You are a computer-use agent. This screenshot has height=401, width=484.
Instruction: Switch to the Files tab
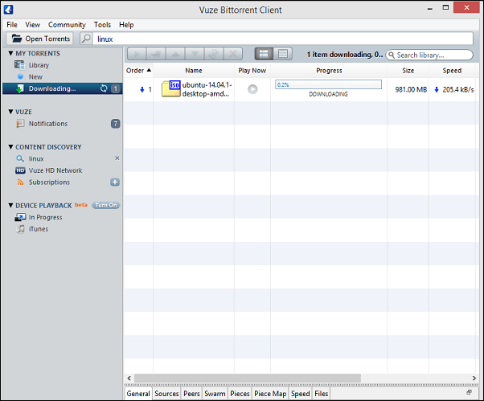[322, 394]
